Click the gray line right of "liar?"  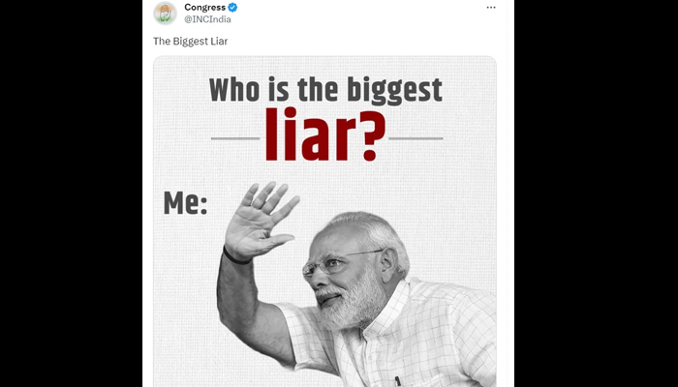point(416,138)
